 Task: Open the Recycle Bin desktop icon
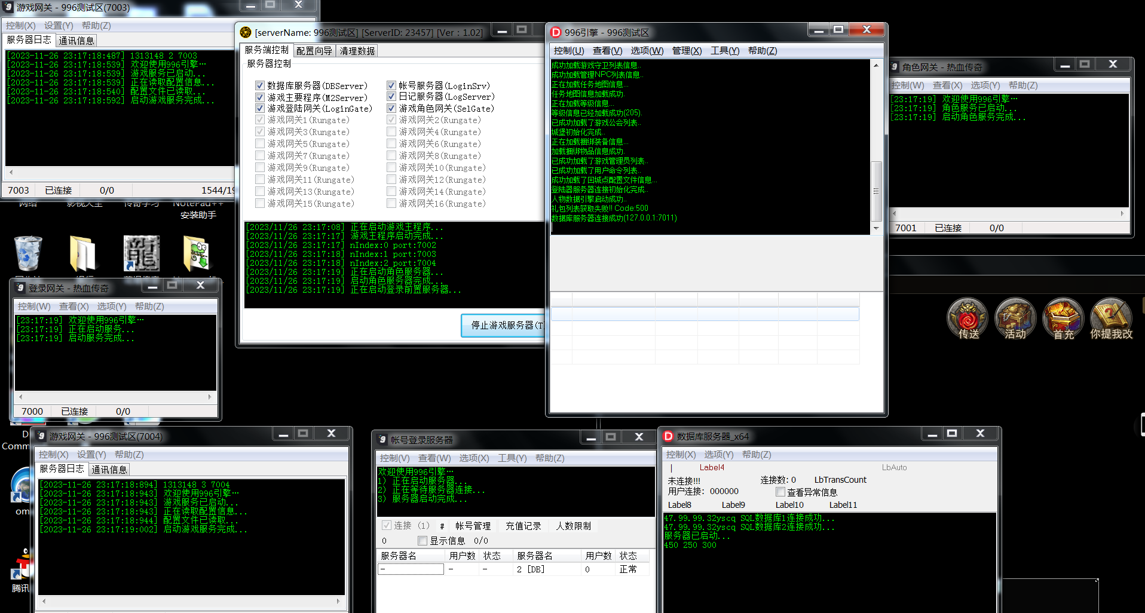pyautogui.click(x=28, y=253)
